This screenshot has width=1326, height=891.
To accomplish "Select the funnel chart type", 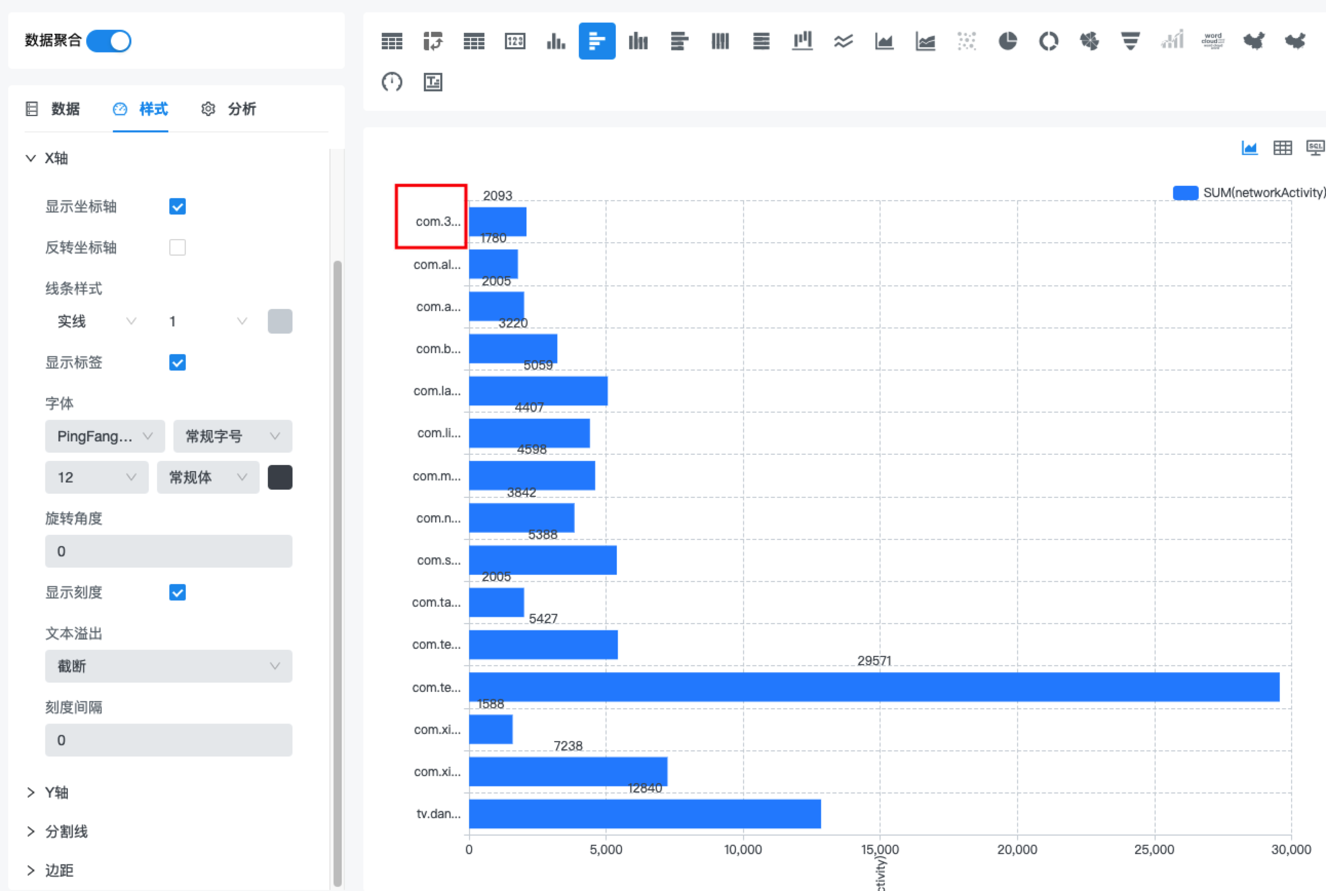I will 1130,41.
